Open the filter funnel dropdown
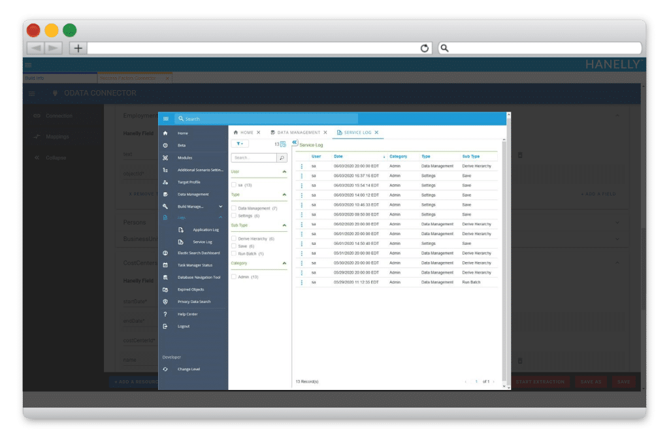Viewport: 669px width, 435px height. coord(240,144)
